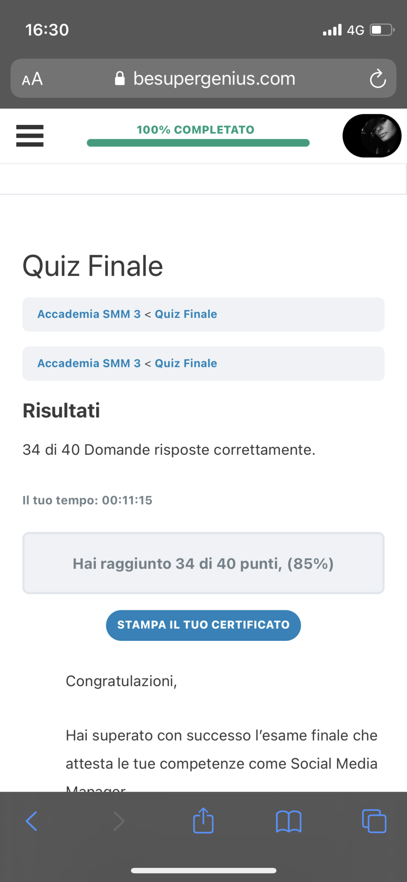Tap the padlock icon in the address bar
Screen dimensions: 407x882
coord(120,79)
